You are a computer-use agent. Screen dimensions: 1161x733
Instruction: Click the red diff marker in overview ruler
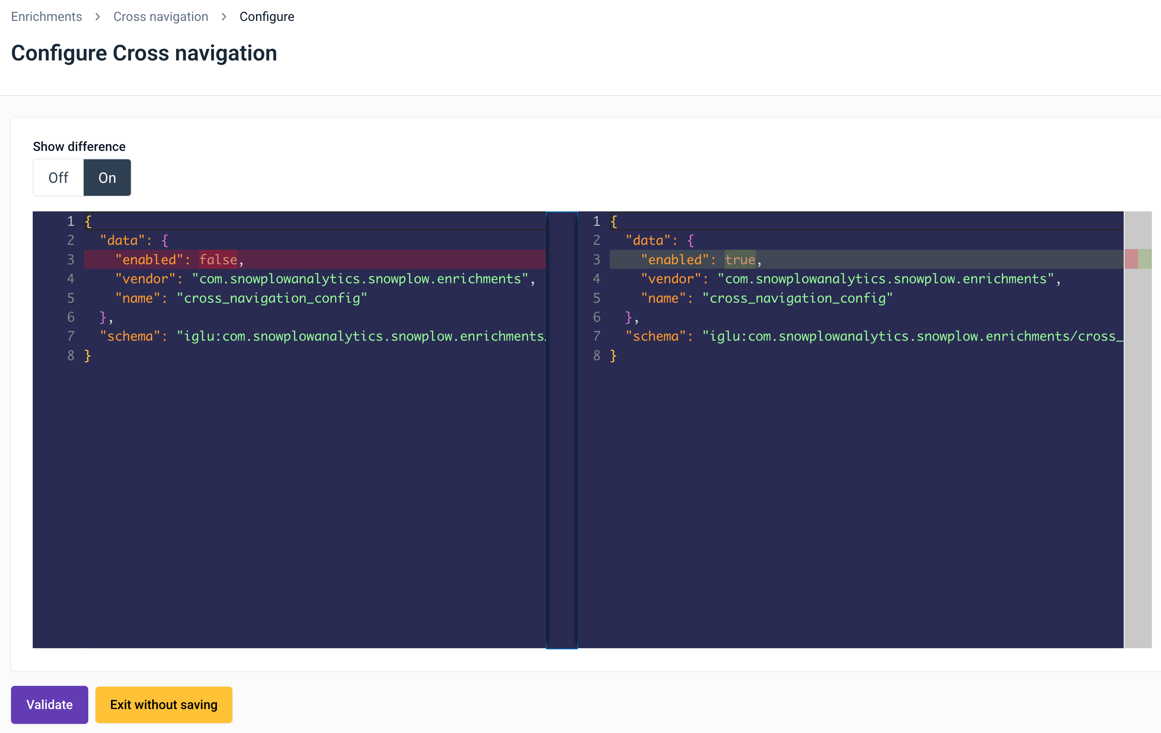click(x=1131, y=259)
